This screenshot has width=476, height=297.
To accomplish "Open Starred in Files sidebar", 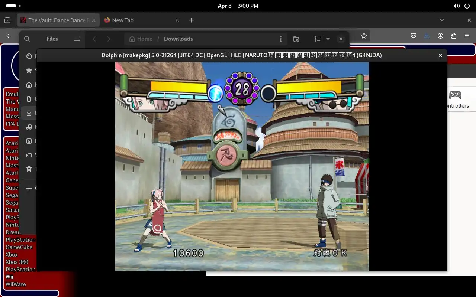I will tap(29, 71).
